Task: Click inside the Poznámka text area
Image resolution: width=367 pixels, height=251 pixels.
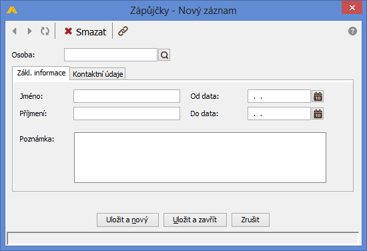Action: pyautogui.click(x=200, y=158)
